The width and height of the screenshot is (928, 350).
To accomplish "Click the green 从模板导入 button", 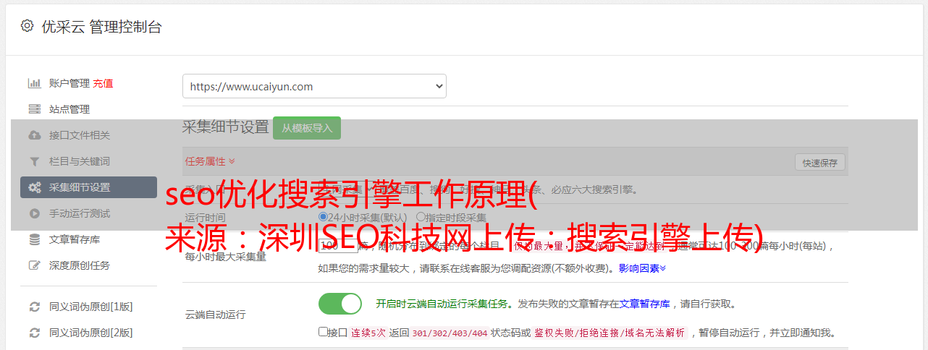I will pos(307,128).
